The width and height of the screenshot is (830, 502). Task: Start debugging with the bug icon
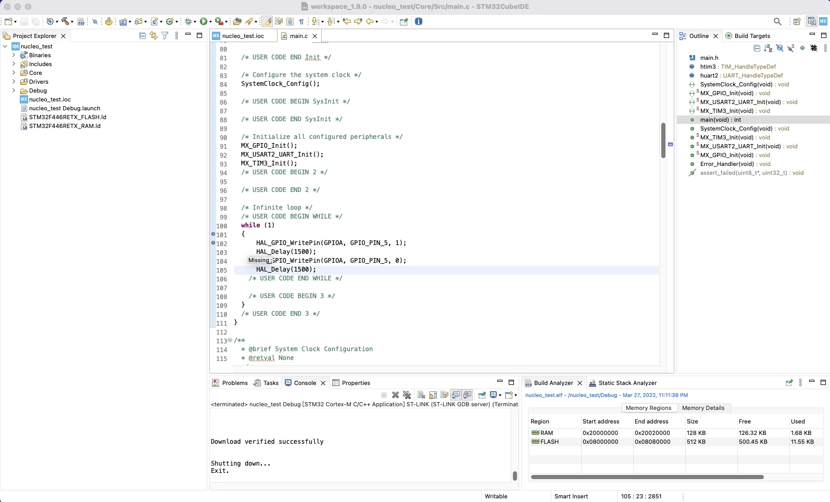click(188, 21)
